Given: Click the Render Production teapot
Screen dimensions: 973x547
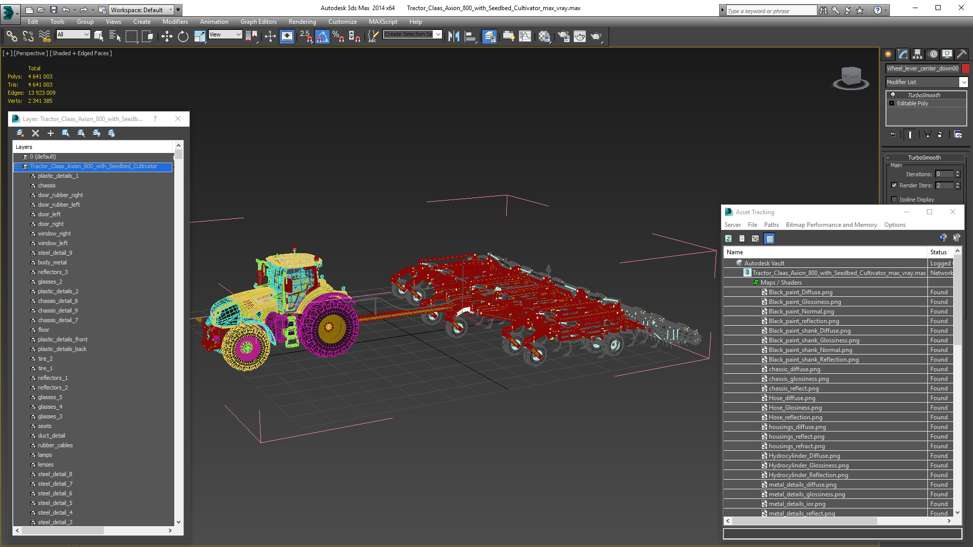Looking at the screenshot, I should [x=596, y=36].
